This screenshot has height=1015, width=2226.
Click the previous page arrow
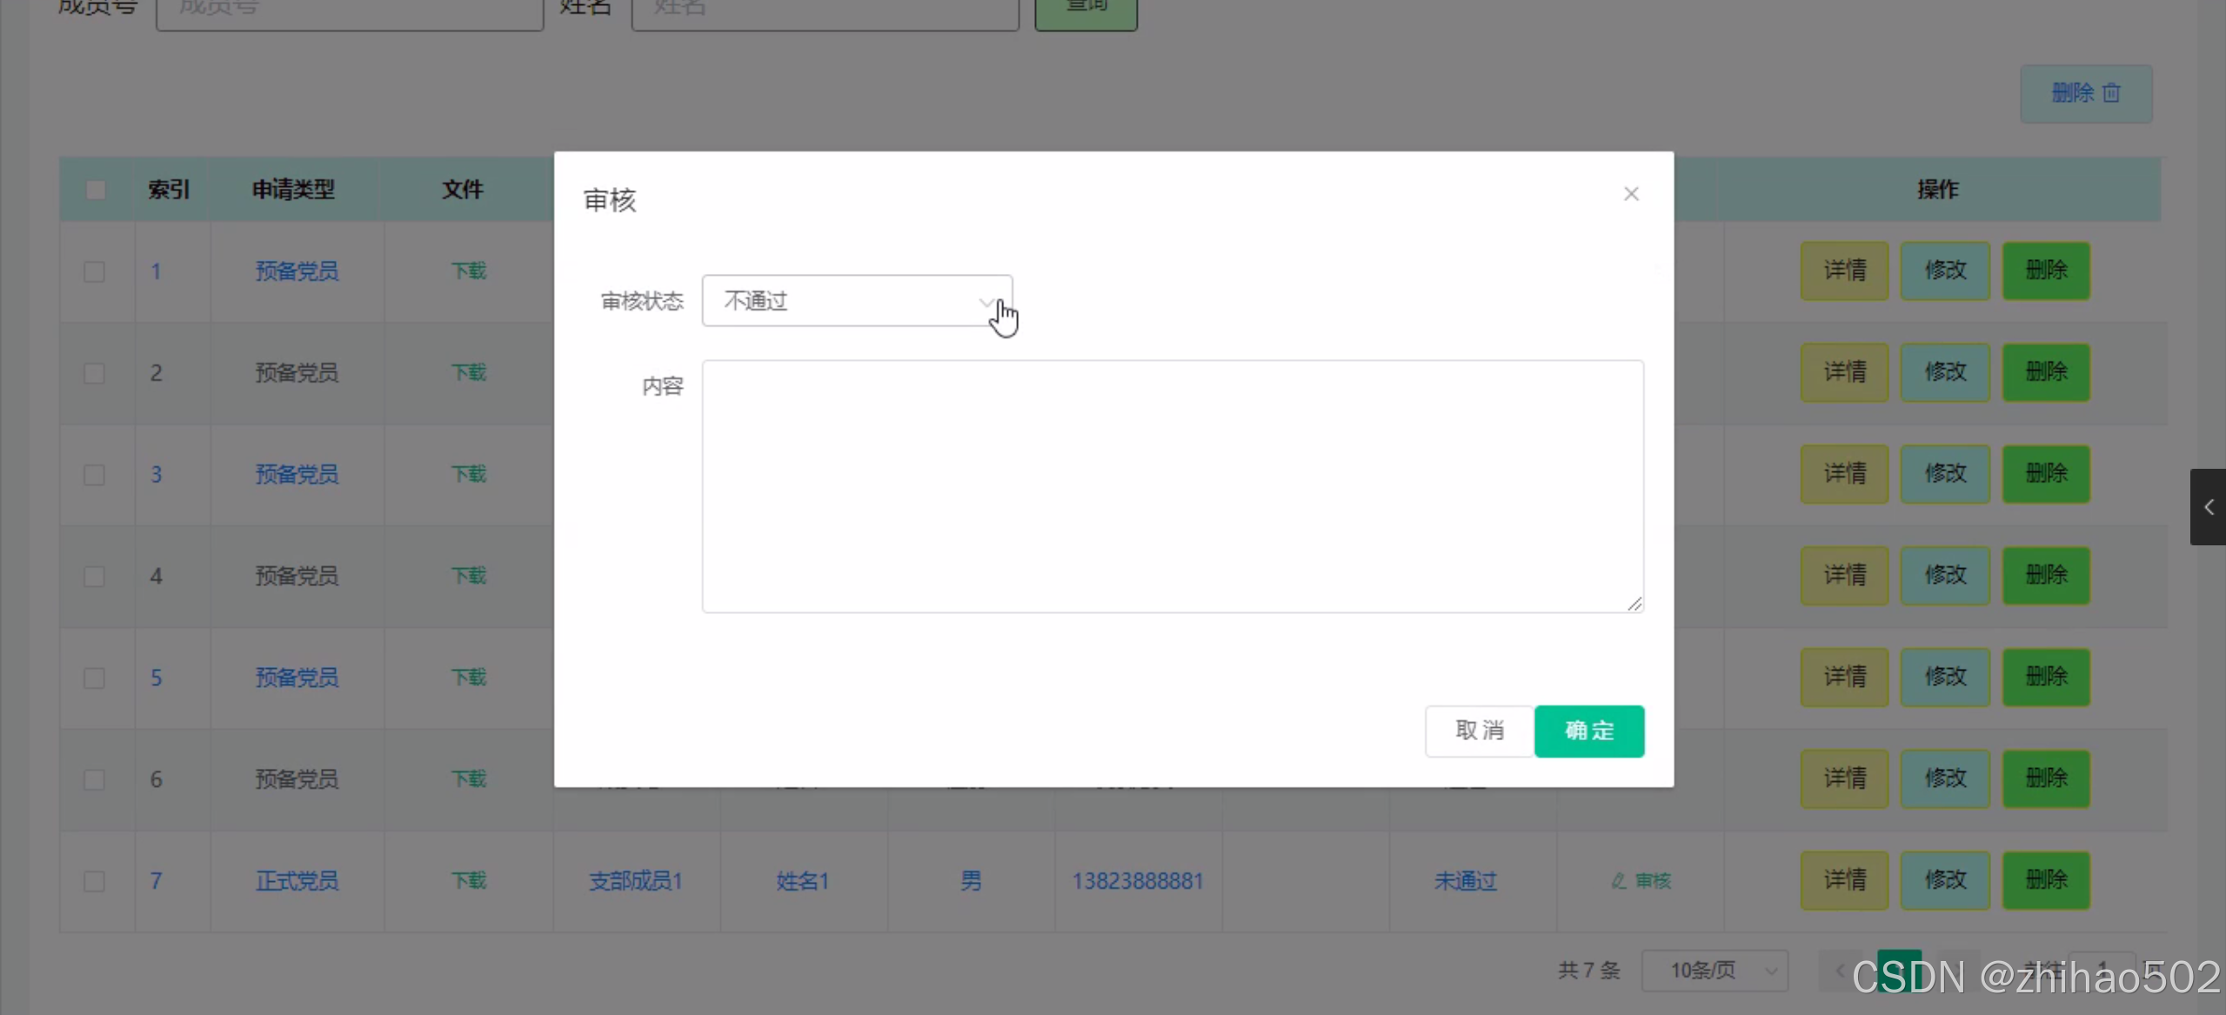(1839, 970)
